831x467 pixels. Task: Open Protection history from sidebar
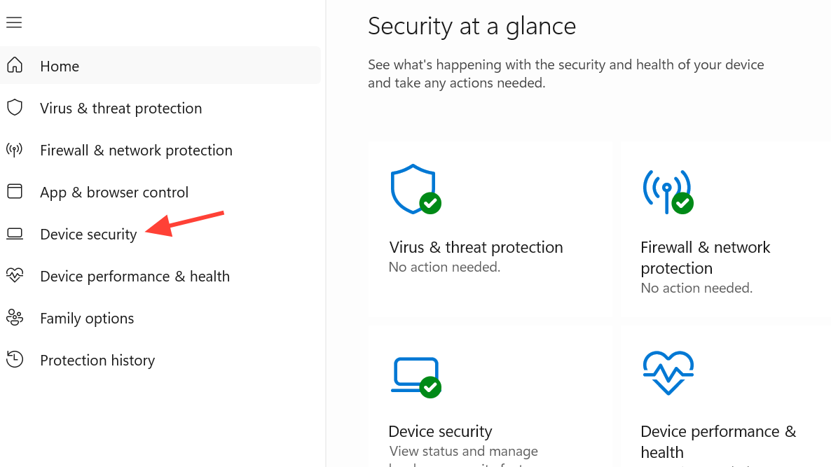(x=97, y=361)
